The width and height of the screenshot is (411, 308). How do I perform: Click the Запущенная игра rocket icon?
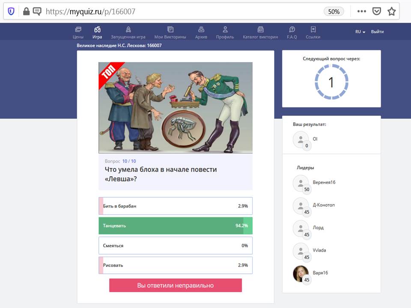pyautogui.click(x=128, y=30)
